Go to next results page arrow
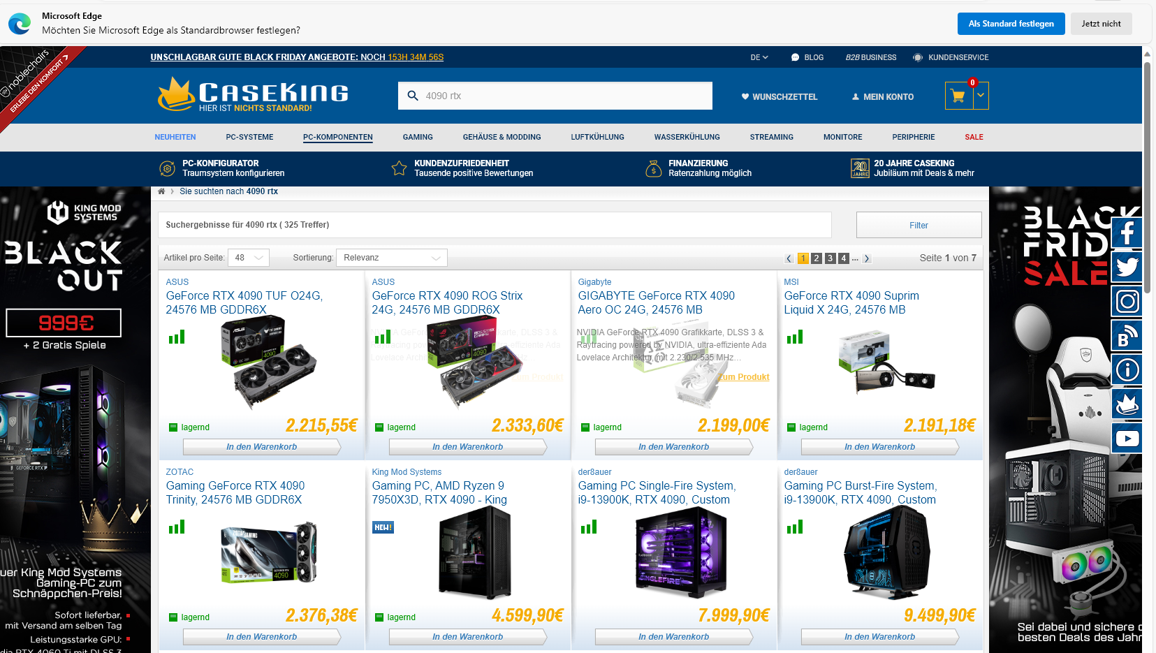 [x=867, y=258]
